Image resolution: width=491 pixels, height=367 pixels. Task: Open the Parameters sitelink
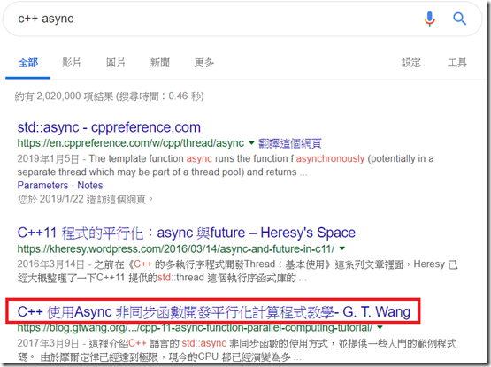pyautogui.click(x=42, y=186)
